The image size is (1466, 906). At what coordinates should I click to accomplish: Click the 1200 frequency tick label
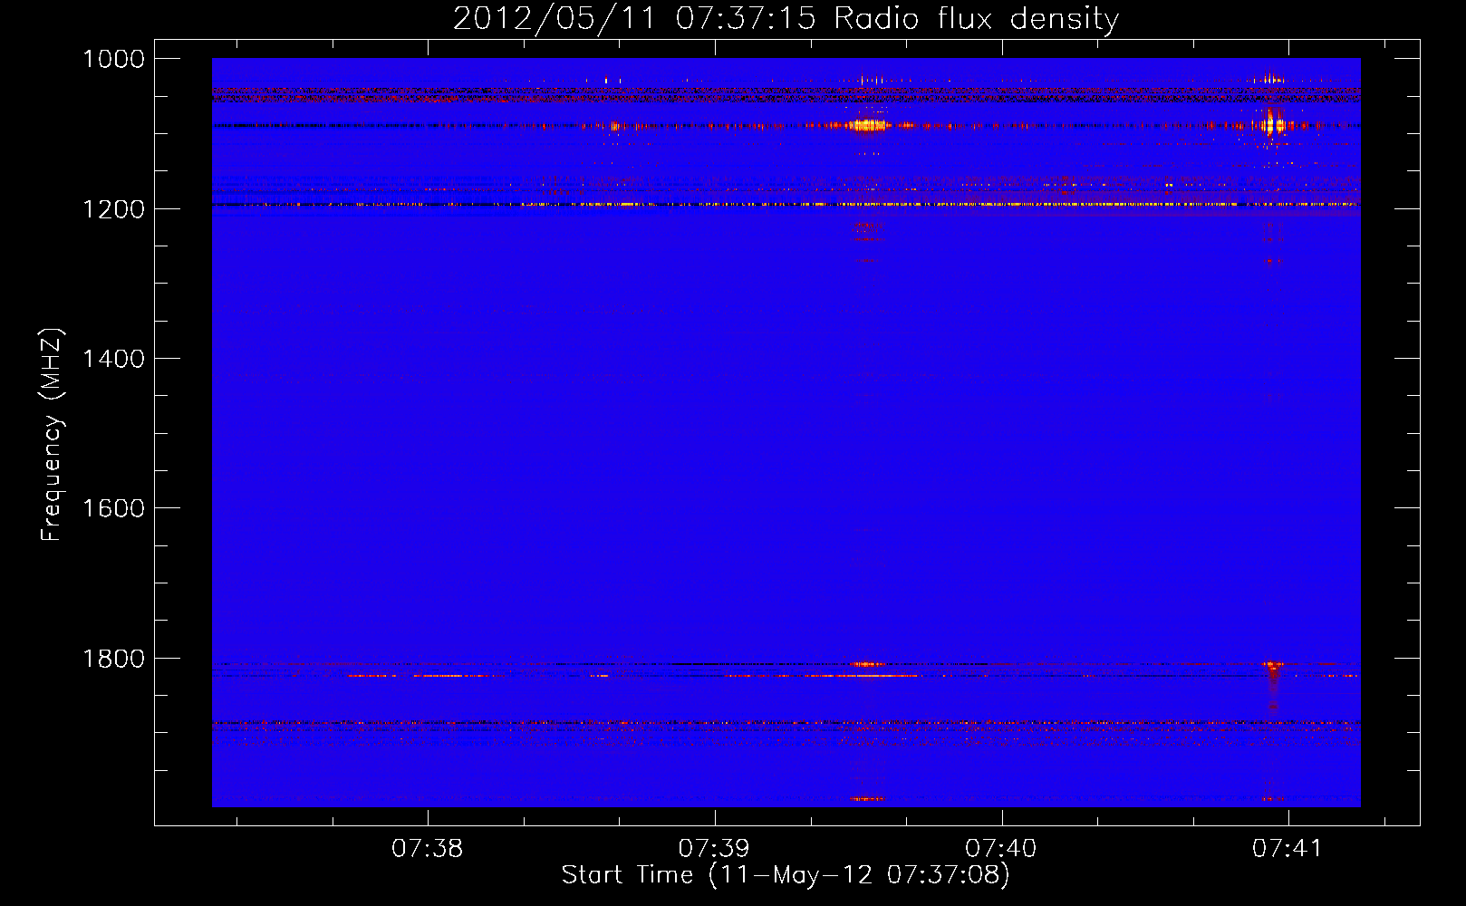[113, 209]
